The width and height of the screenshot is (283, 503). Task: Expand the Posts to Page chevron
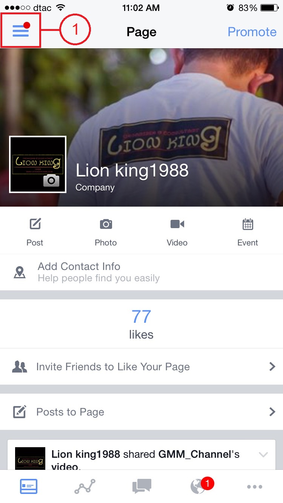[x=272, y=412]
